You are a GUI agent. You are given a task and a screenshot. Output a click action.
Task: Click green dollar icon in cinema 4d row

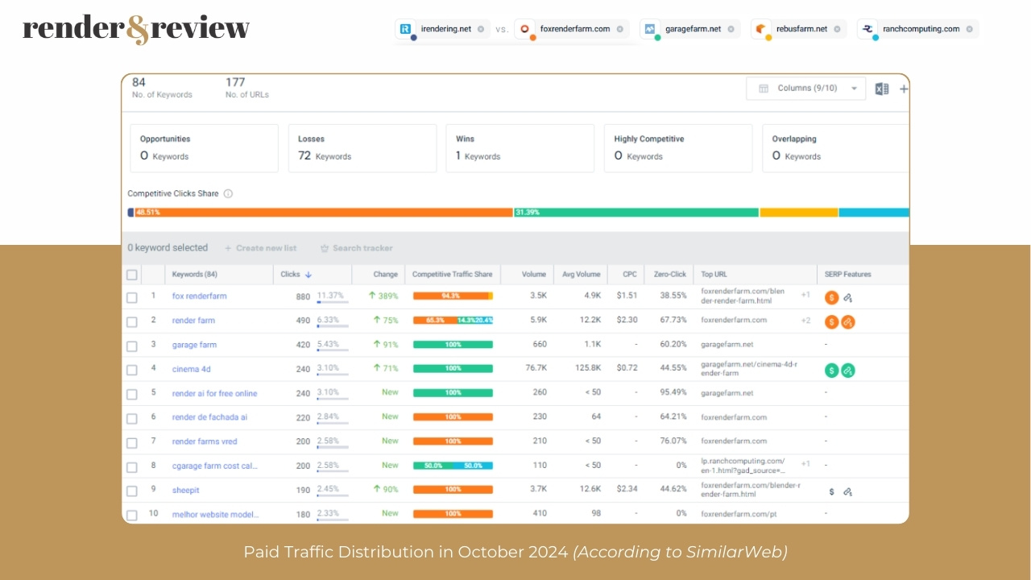[x=832, y=371]
